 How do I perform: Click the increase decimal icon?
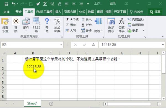52,4
